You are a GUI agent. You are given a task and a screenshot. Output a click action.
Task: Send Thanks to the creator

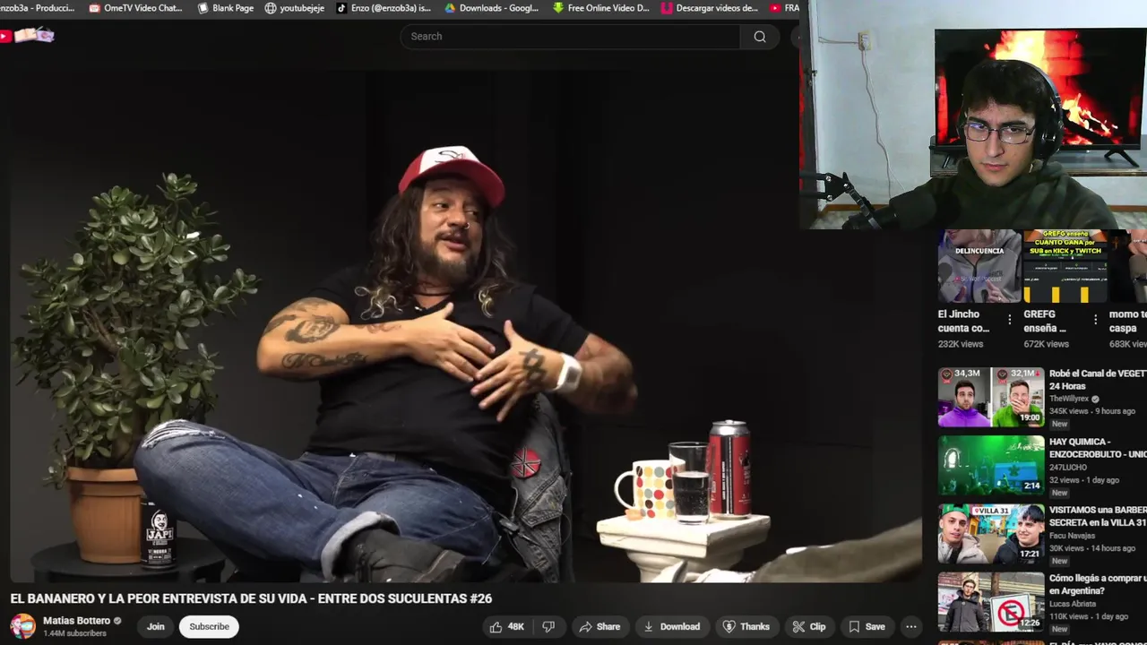(746, 626)
